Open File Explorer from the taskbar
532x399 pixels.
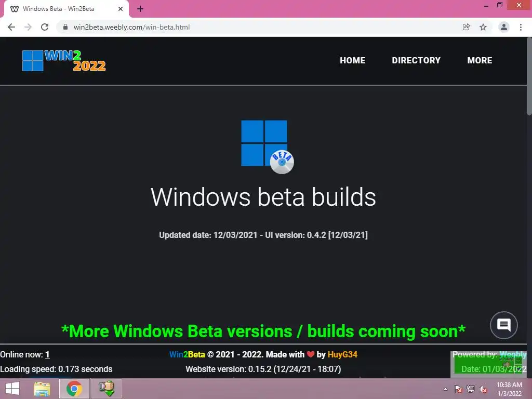click(42, 389)
